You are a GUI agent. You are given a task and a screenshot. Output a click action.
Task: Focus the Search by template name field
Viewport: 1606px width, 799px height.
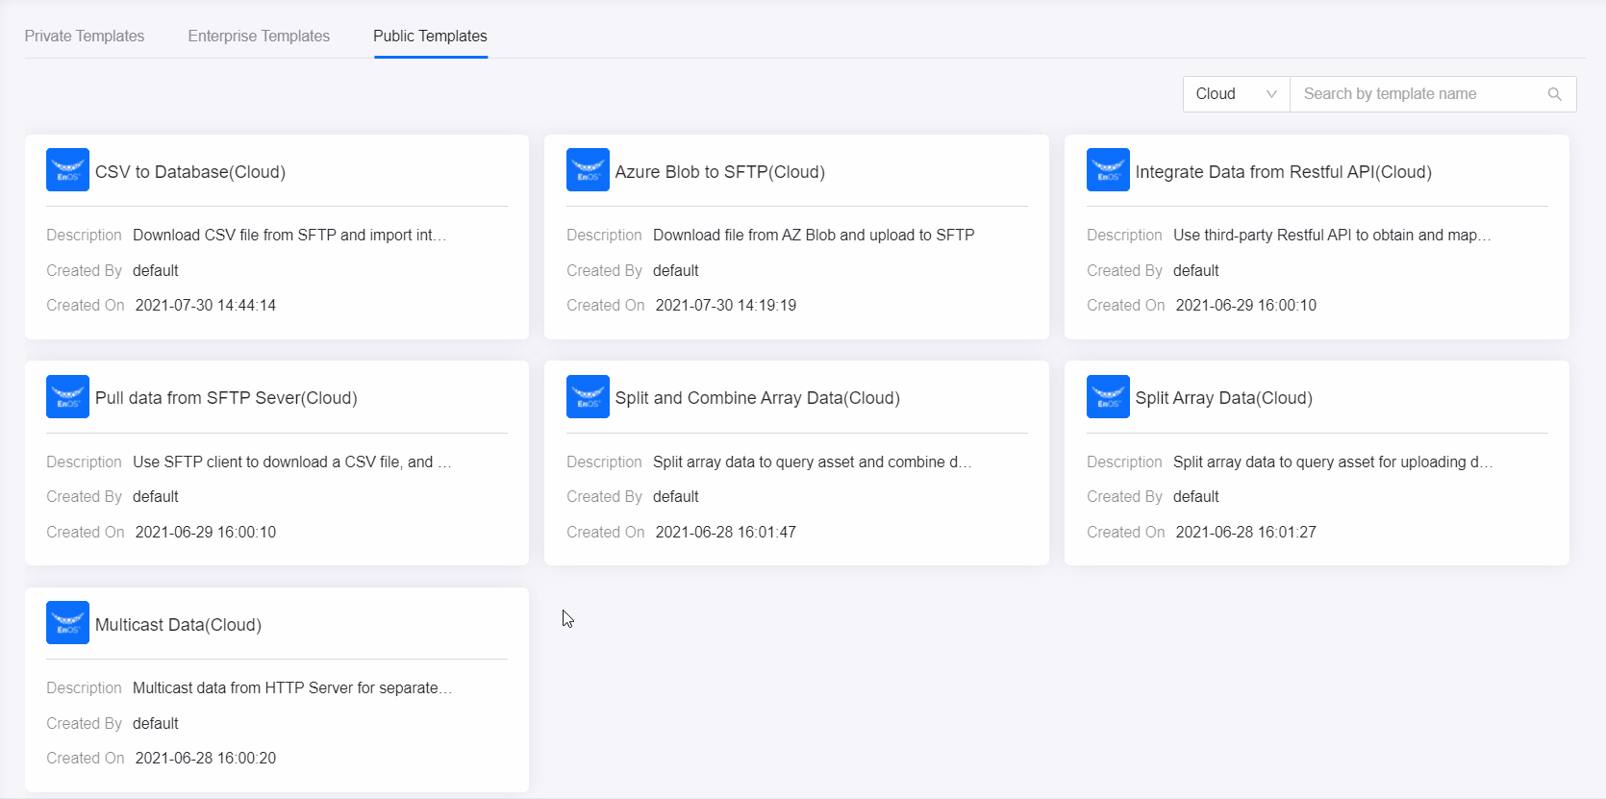pos(1418,94)
